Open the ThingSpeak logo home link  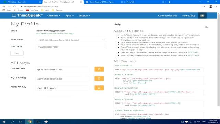27,15
